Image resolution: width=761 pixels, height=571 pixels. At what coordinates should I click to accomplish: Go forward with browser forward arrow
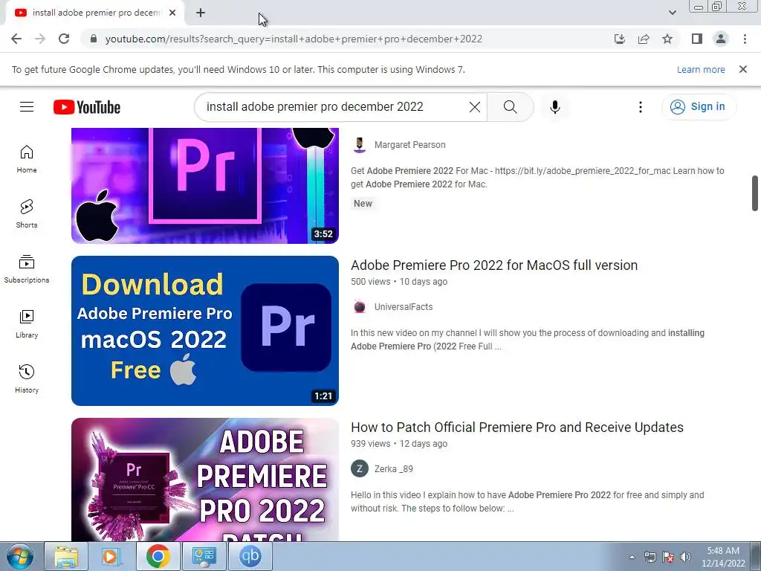[x=40, y=39]
